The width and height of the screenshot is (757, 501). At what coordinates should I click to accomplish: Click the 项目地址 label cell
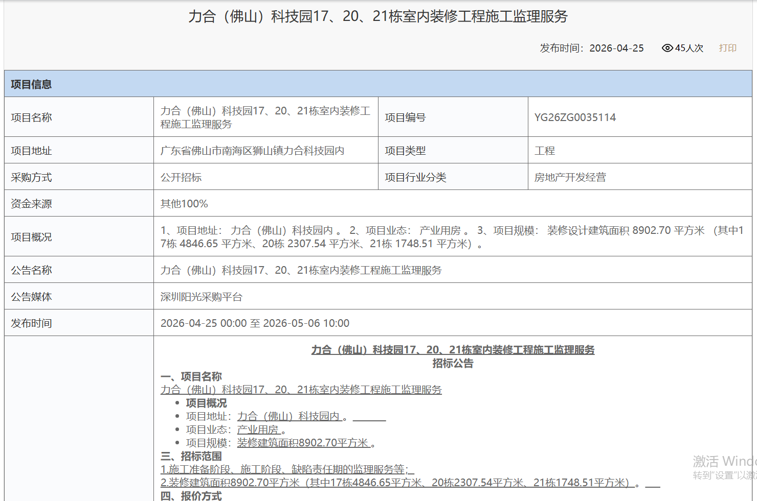tap(79, 150)
